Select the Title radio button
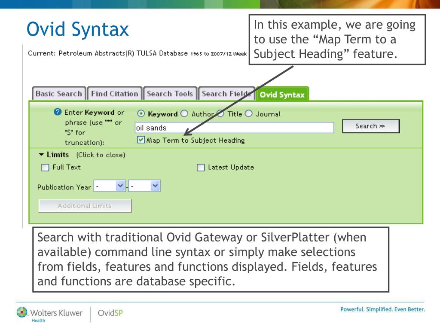Viewport: 440px width, 330px height. [x=220, y=113]
